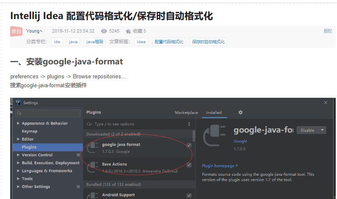Click the Save Actions plug icon
Screen dimensions: 337x199
click(93, 167)
